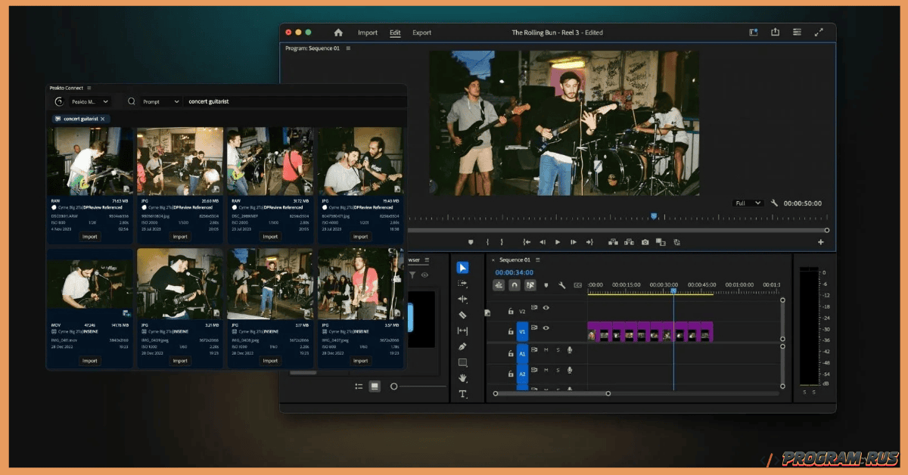
Task: Select the Track Select Forward tool
Action: 464,284
